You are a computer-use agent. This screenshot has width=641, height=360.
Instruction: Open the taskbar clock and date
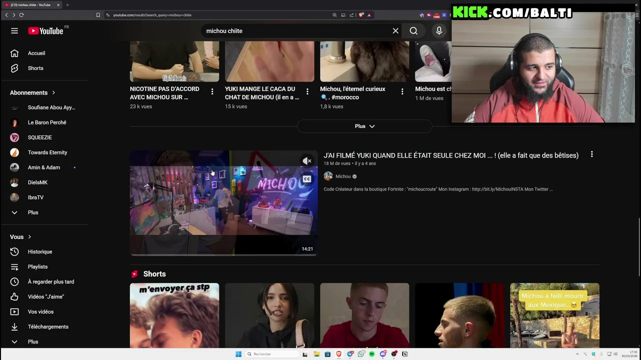point(630,354)
